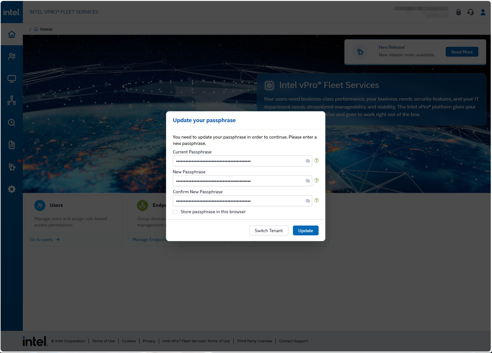Click the Intel logo in top-left corner
Viewport: 492px width, 353px height.
[11, 12]
